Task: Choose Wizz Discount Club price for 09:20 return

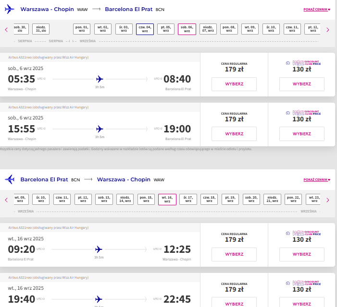Action: pyautogui.click(x=302, y=254)
